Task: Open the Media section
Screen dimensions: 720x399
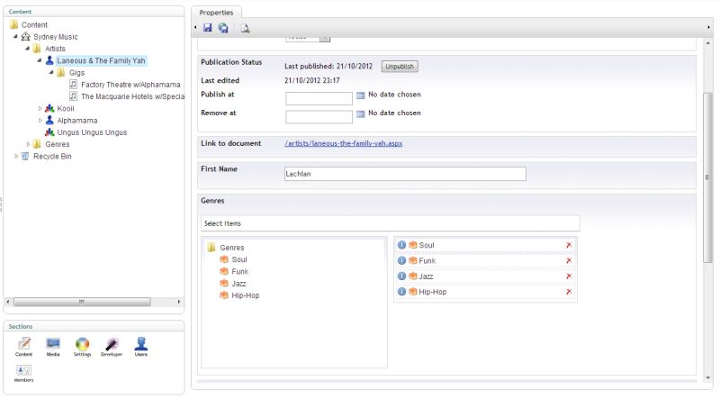Action: [53, 347]
